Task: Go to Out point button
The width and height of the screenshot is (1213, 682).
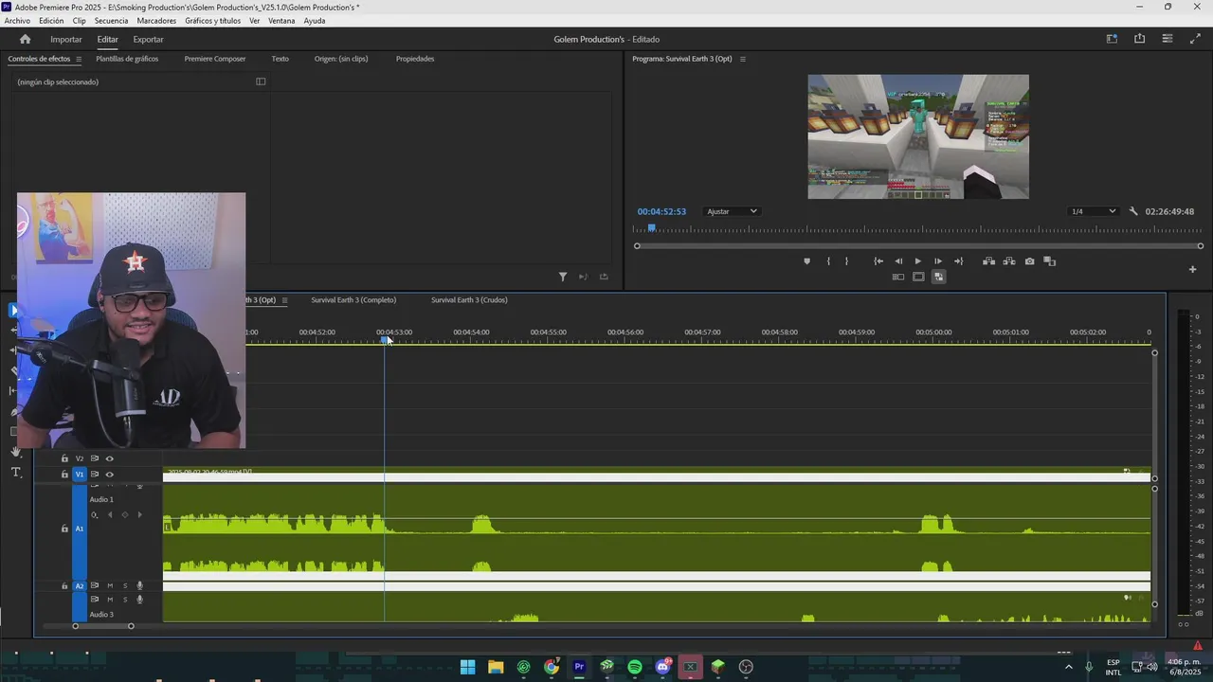Action: click(958, 261)
